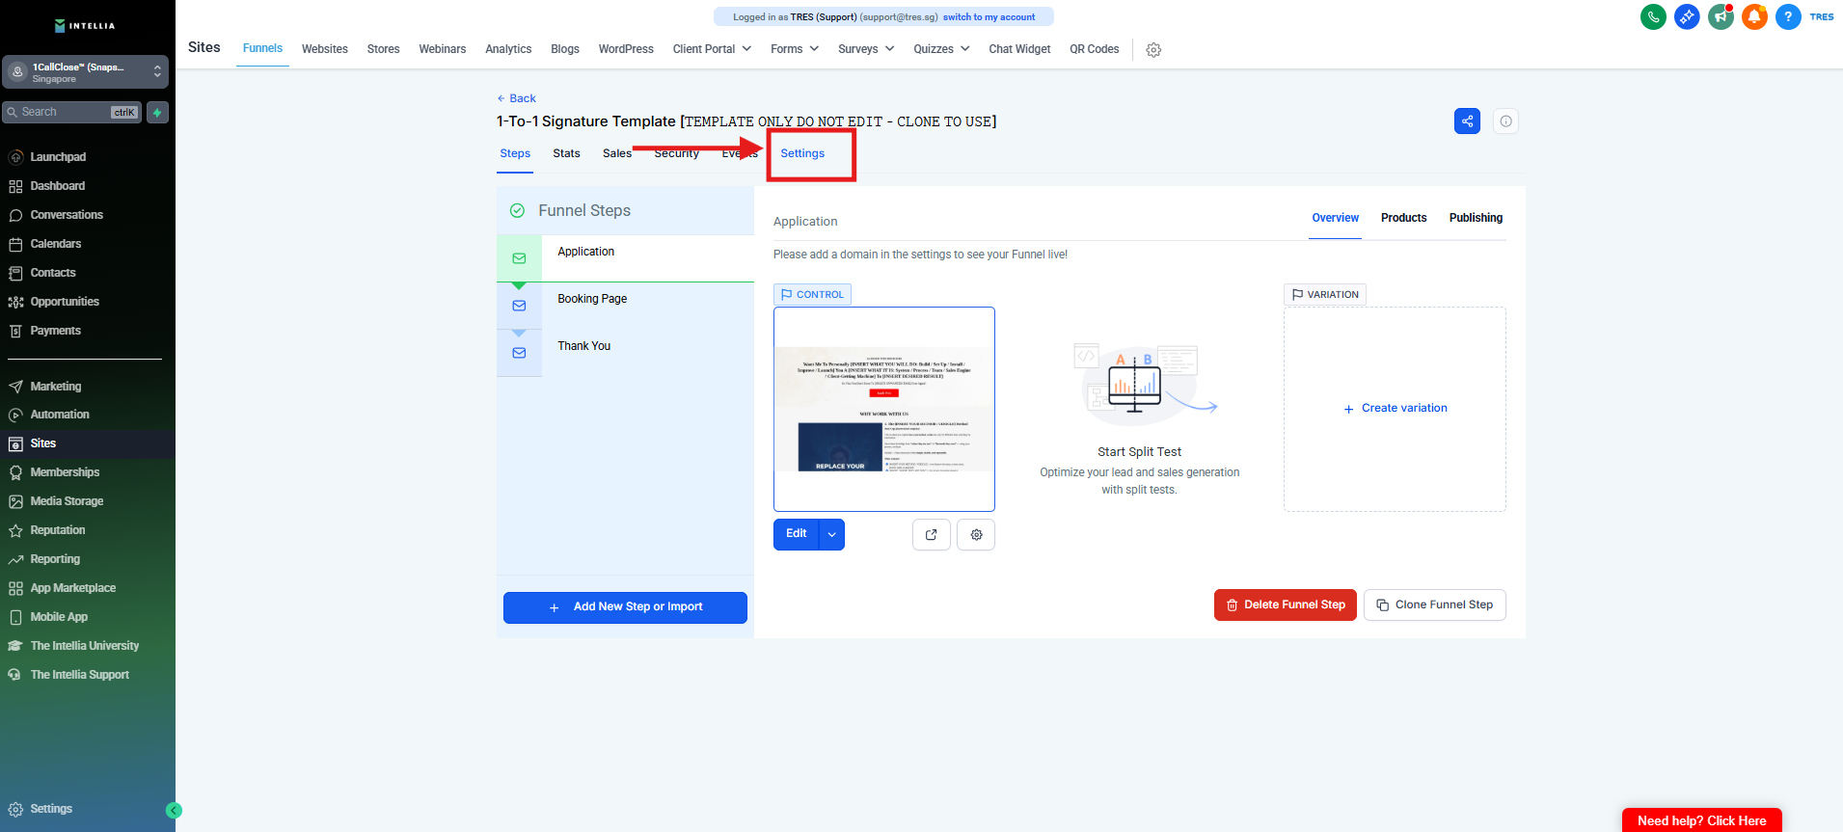Open the step page settings gear icon

[x=976, y=534]
